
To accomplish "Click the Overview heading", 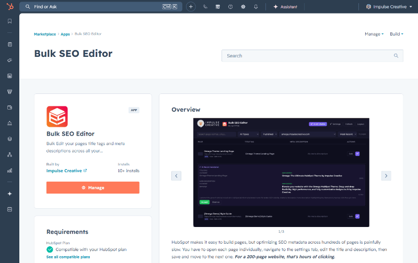I will pyautogui.click(x=186, y=110).
